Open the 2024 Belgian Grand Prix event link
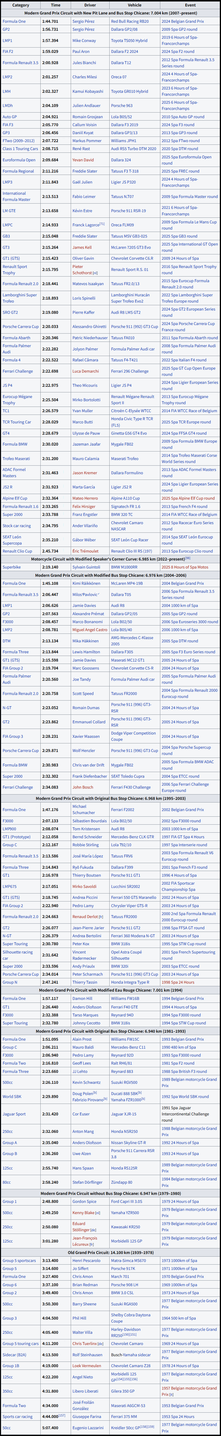Screen dimensions: 221x1436 click(x=182, y=21)
